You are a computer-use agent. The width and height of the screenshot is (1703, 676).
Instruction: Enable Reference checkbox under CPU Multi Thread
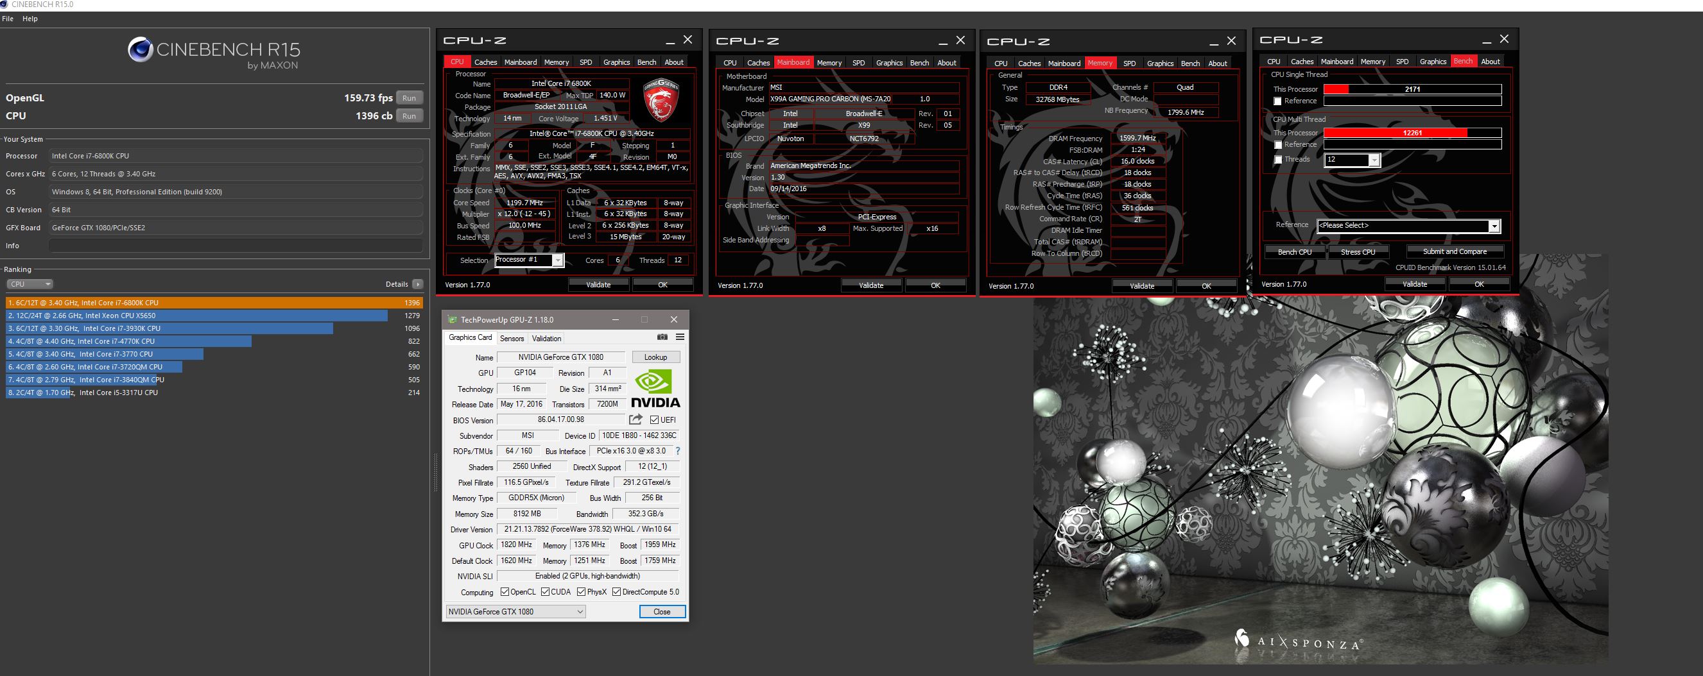click(x=1278, y=145)
